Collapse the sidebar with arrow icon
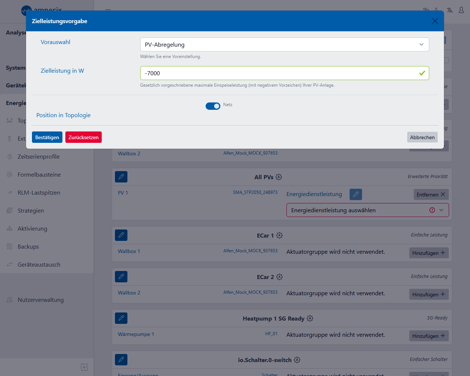The height and width of the screenshot is (376, 470). pos(84,367)
